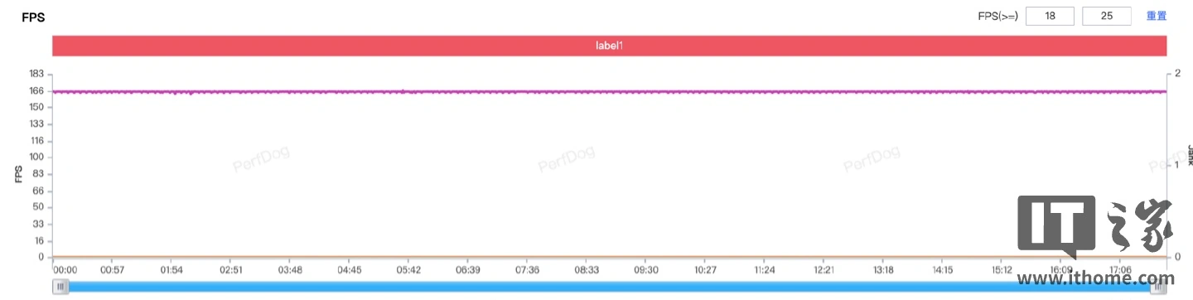Click the 08:33 time axis marker
This screenshot has height=300, width=1193.
click(587, 270)
